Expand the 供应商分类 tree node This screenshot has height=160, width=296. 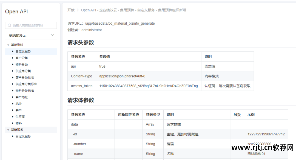[13, 71]
